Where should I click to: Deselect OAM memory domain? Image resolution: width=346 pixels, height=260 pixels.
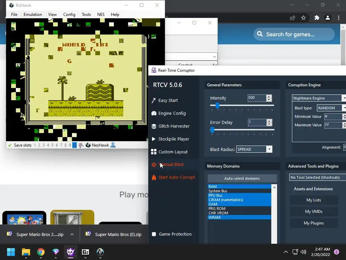point(240,204)
